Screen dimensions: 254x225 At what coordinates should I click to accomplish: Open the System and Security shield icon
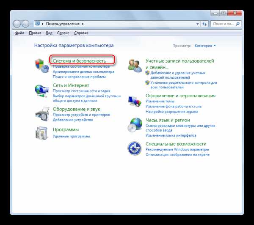[x=42, y=66]
